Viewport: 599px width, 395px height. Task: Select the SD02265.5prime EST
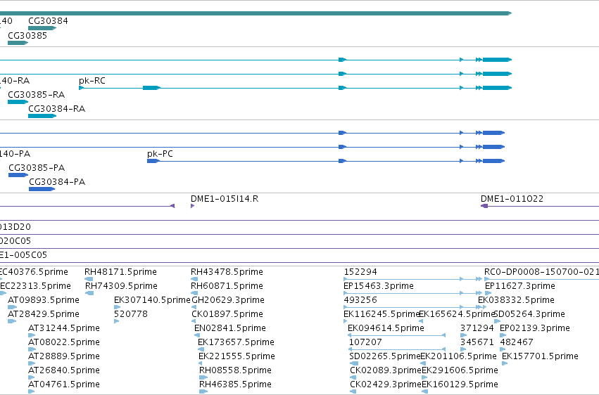(354, 363)
